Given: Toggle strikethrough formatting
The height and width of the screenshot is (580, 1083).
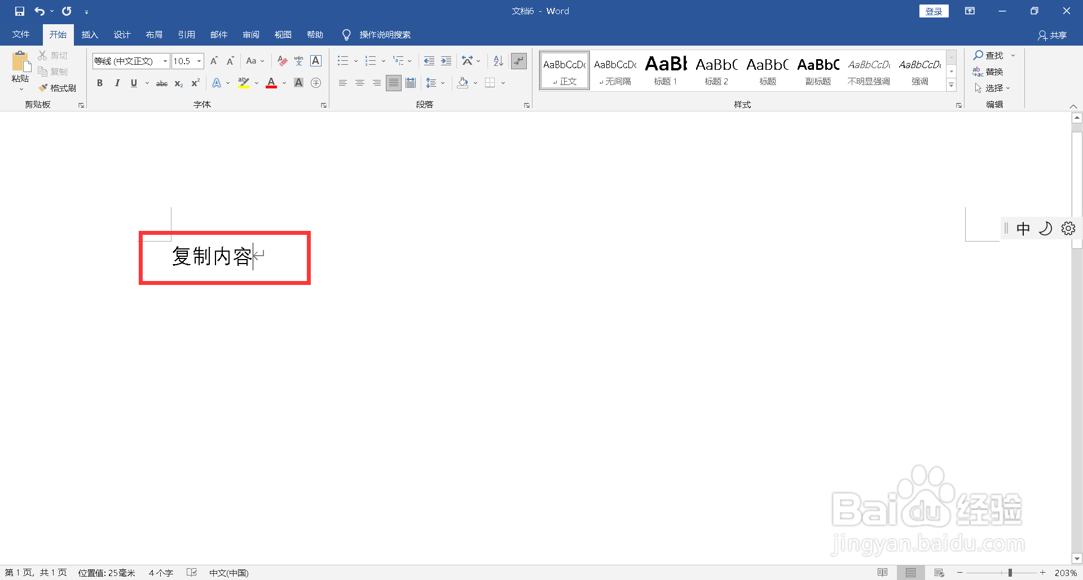Looking at the screenshot, I should coord(162,83).
